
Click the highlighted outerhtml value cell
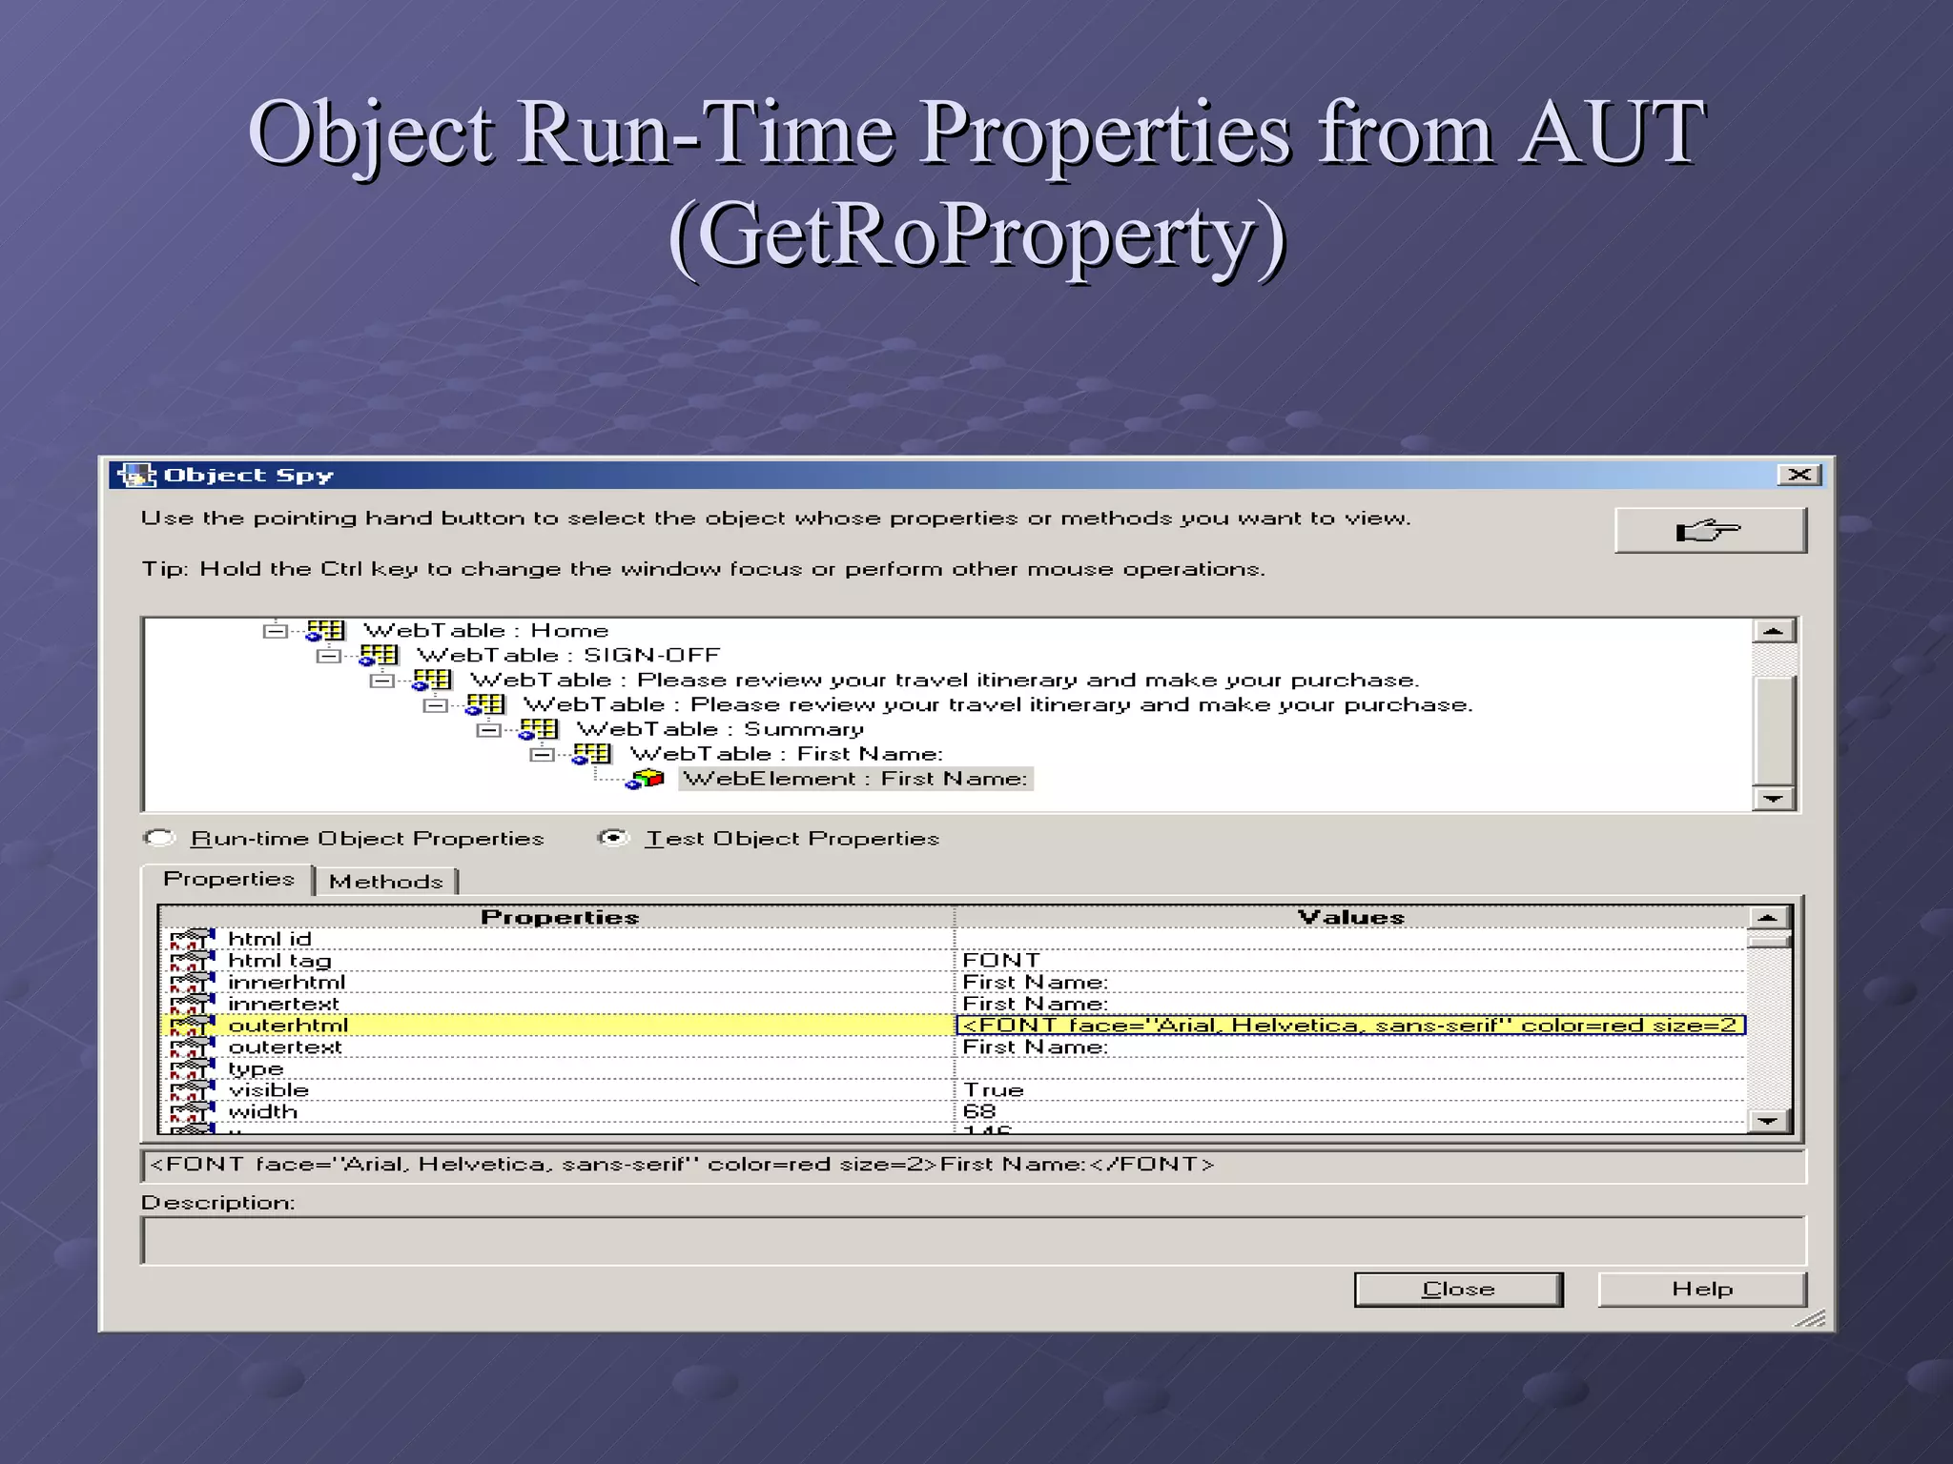[1351, 1026]
